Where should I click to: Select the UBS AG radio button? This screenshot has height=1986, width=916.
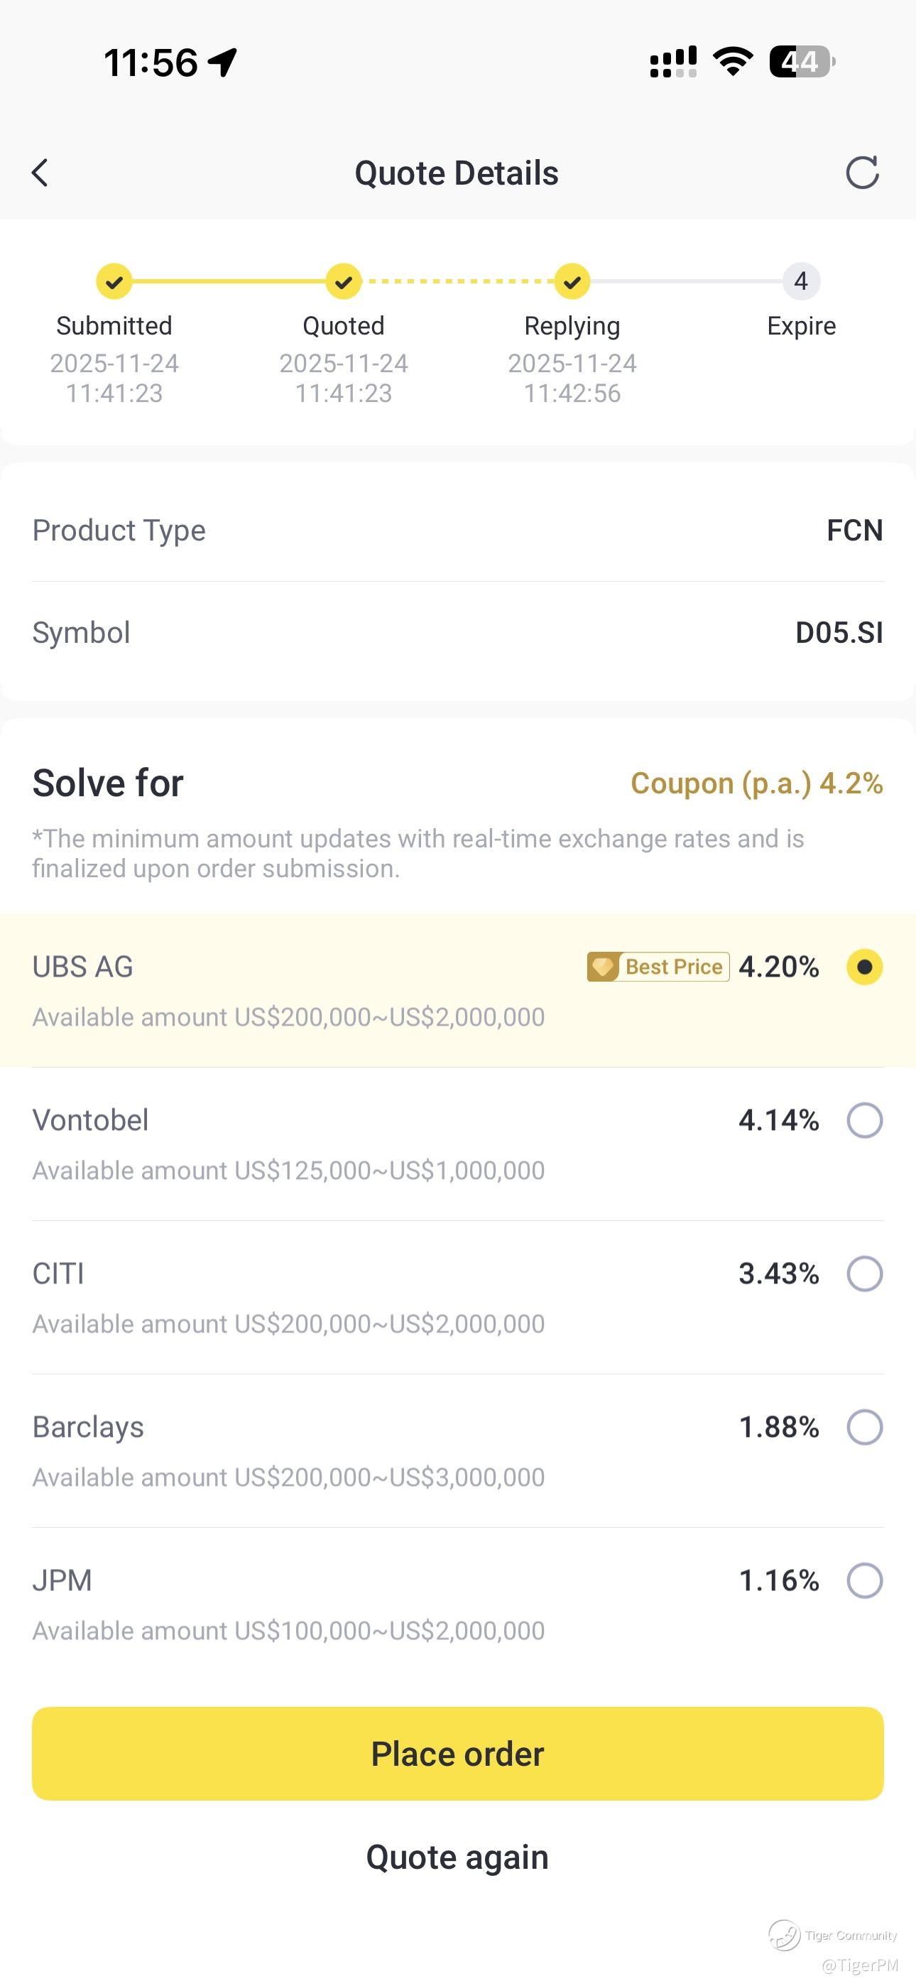tap(864, 967)
